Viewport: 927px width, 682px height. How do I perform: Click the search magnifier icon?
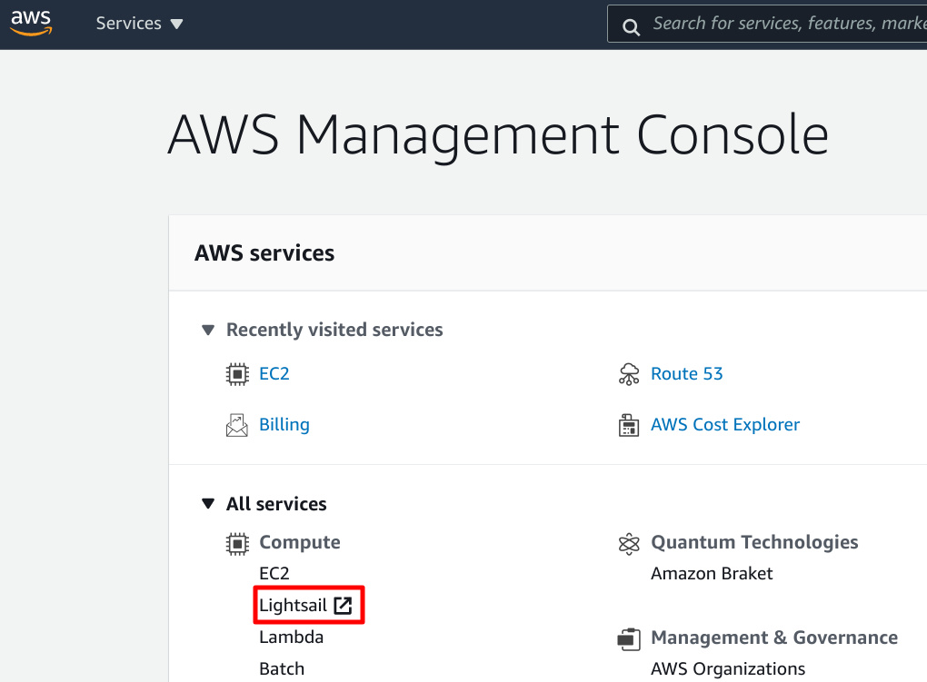click(631, 27)
